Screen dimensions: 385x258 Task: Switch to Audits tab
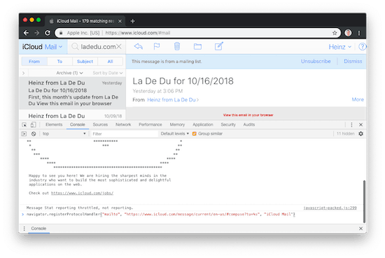pos(249,124)
